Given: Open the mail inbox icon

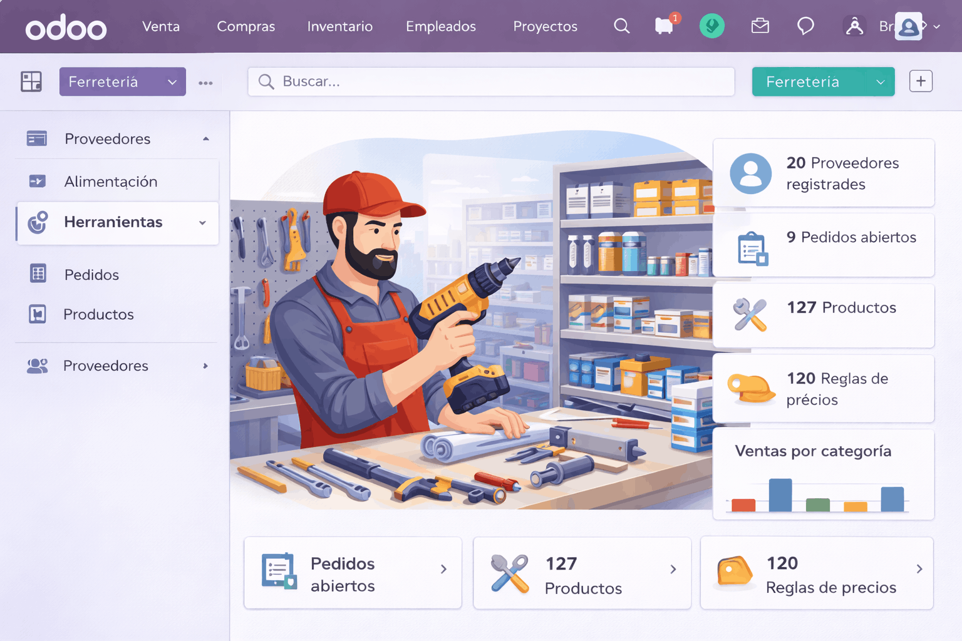Looking at the screenshot, I should click(760, 26).
